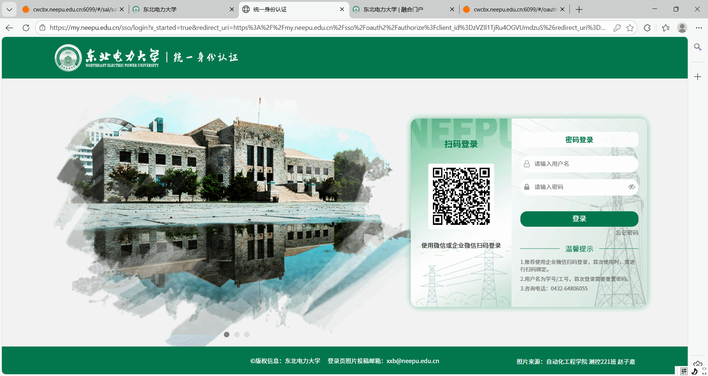708x376 pixels.
Task: Open the browser settings ellipsis menu
Action: [x=699, y=28]
